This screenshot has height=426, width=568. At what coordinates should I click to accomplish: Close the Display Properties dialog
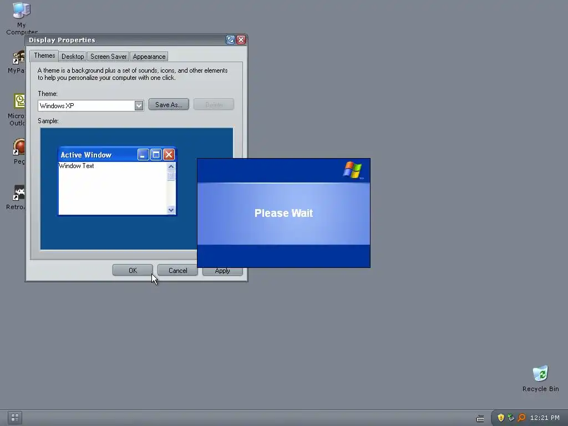tap(241, 40)
